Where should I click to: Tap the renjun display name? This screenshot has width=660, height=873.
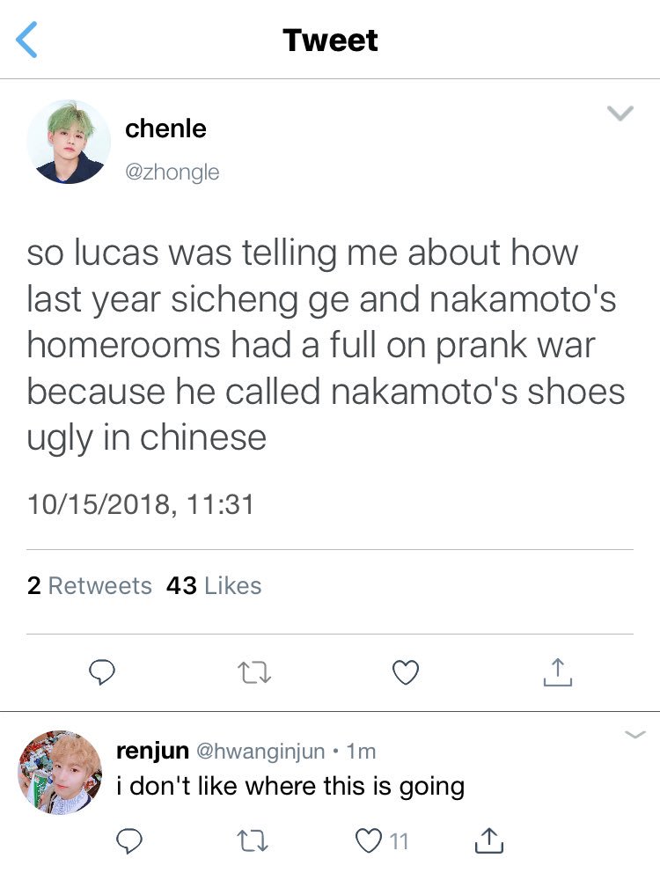point(152,751)
